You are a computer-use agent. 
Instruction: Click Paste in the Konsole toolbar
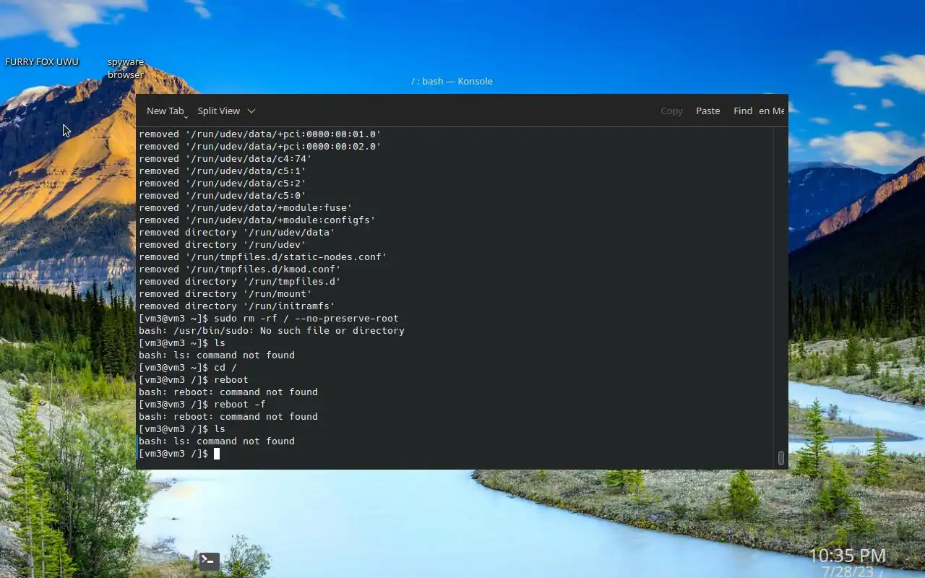(707, 111)
